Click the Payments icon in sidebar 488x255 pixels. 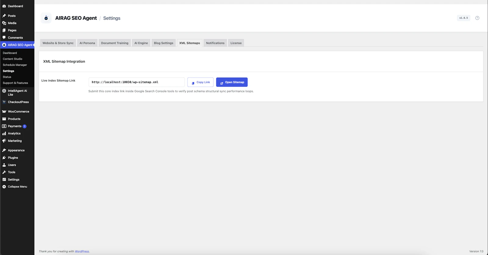(4, 126)
